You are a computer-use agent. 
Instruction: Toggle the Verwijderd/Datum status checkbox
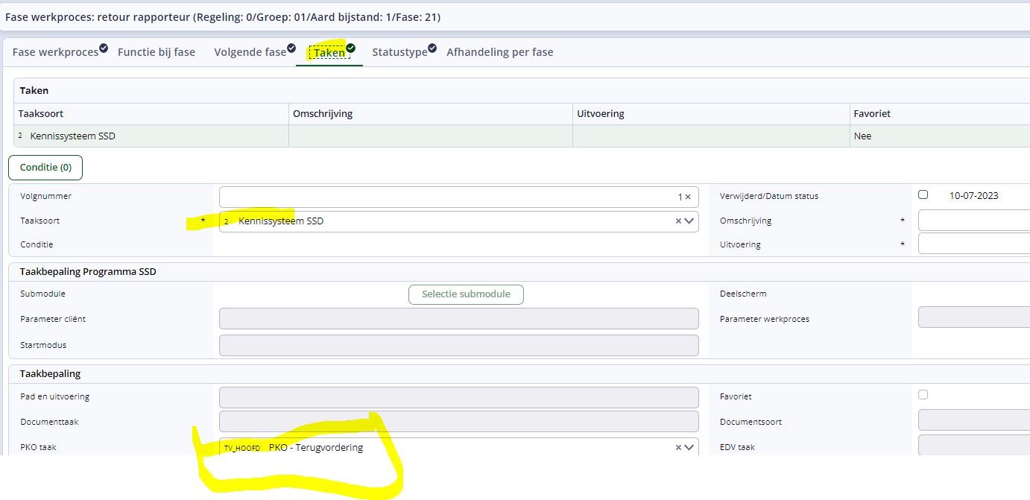[923, 195]
